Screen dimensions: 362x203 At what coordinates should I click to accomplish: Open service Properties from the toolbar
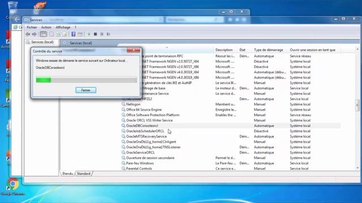pyautogui.click(x=51, y=34)
